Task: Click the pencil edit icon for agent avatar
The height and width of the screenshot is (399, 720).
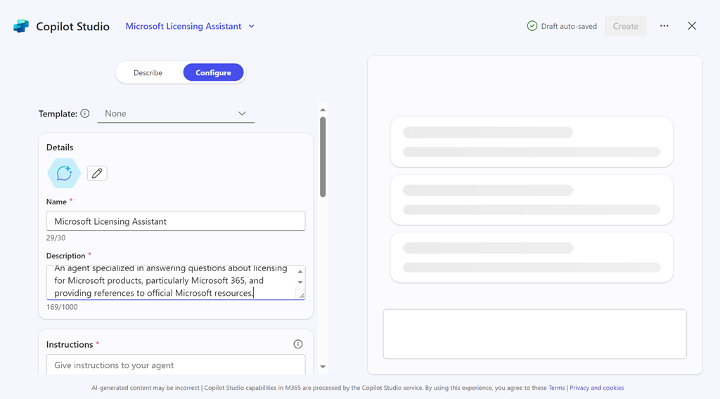Action: coord(97,174)
